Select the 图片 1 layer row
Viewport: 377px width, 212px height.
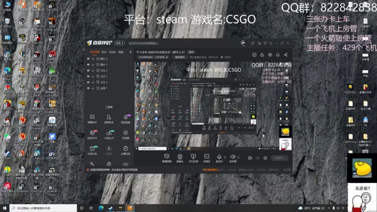click(x=109, y=65)
